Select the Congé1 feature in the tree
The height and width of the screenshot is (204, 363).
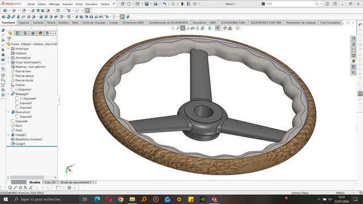[x=20, y=144]
